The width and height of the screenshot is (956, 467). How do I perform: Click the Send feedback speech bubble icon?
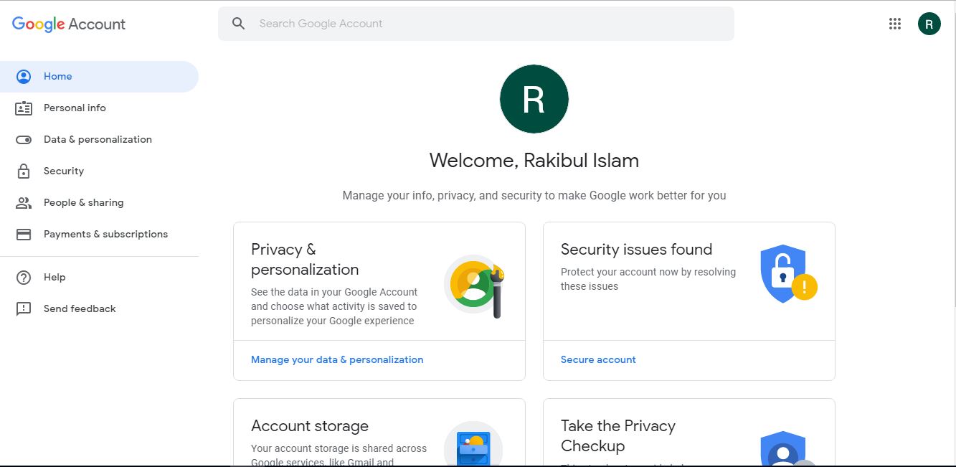(24, 309)
